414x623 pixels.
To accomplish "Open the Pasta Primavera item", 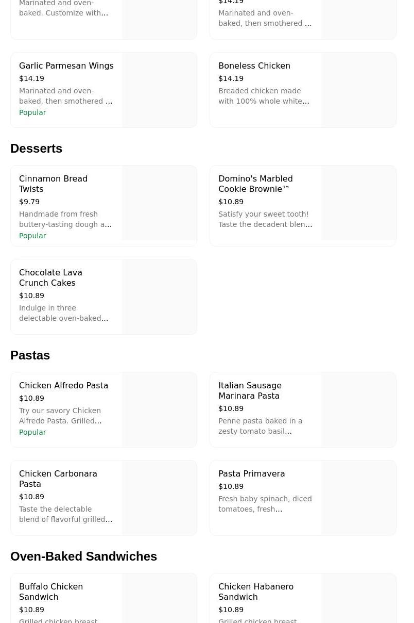I will coord(251,474).
